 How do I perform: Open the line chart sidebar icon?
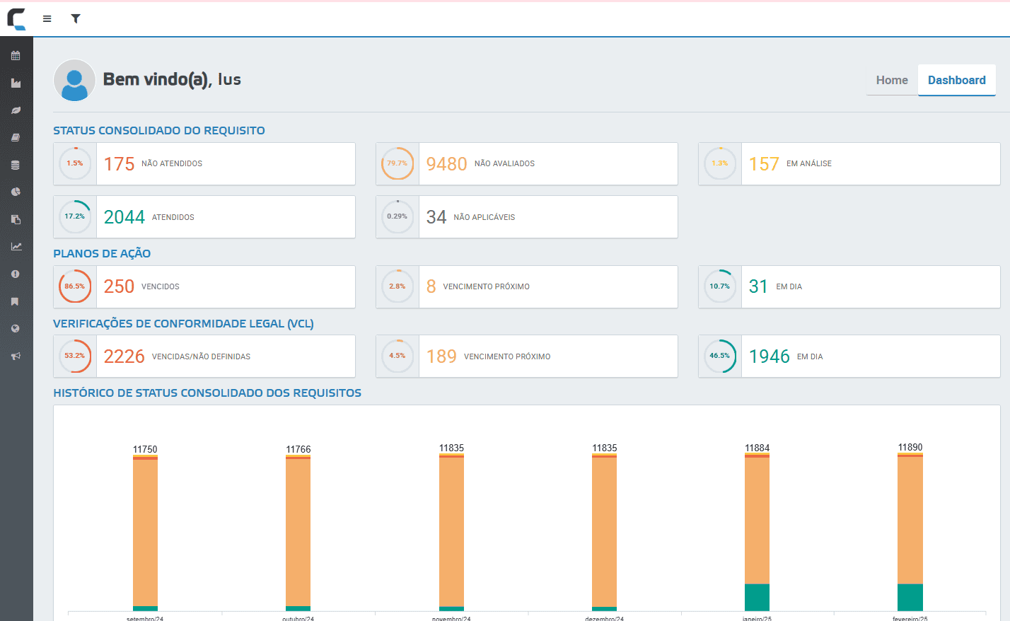click(x=16, y=247)
